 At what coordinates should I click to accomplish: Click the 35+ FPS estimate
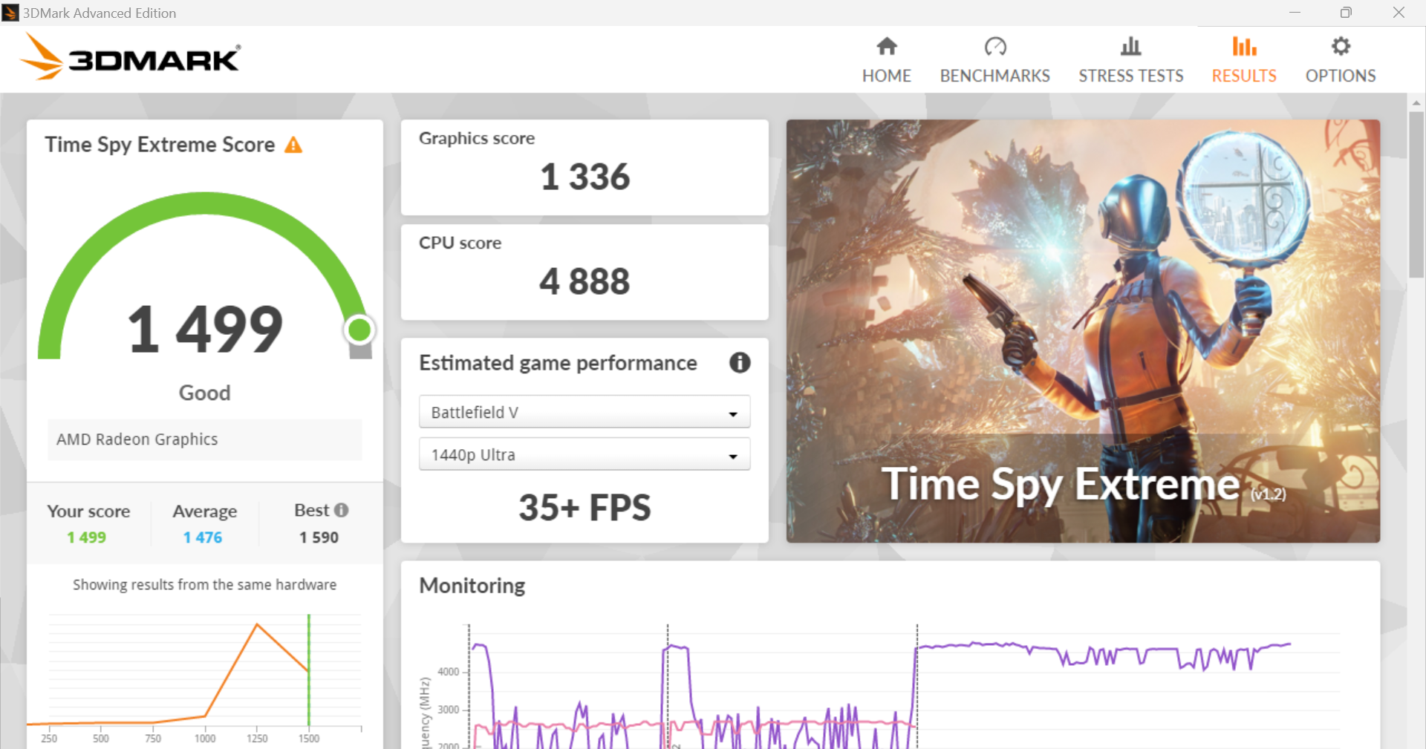pos(585,508)
